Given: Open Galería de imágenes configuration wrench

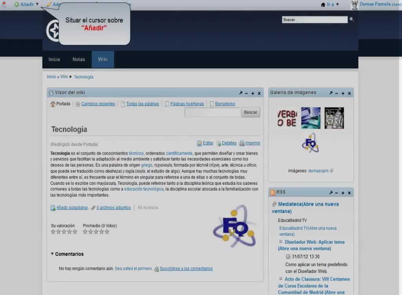Looking at the screenshot, I should (331, 93).
